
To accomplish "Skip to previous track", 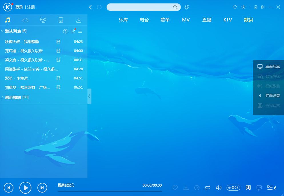I will 9,188.
